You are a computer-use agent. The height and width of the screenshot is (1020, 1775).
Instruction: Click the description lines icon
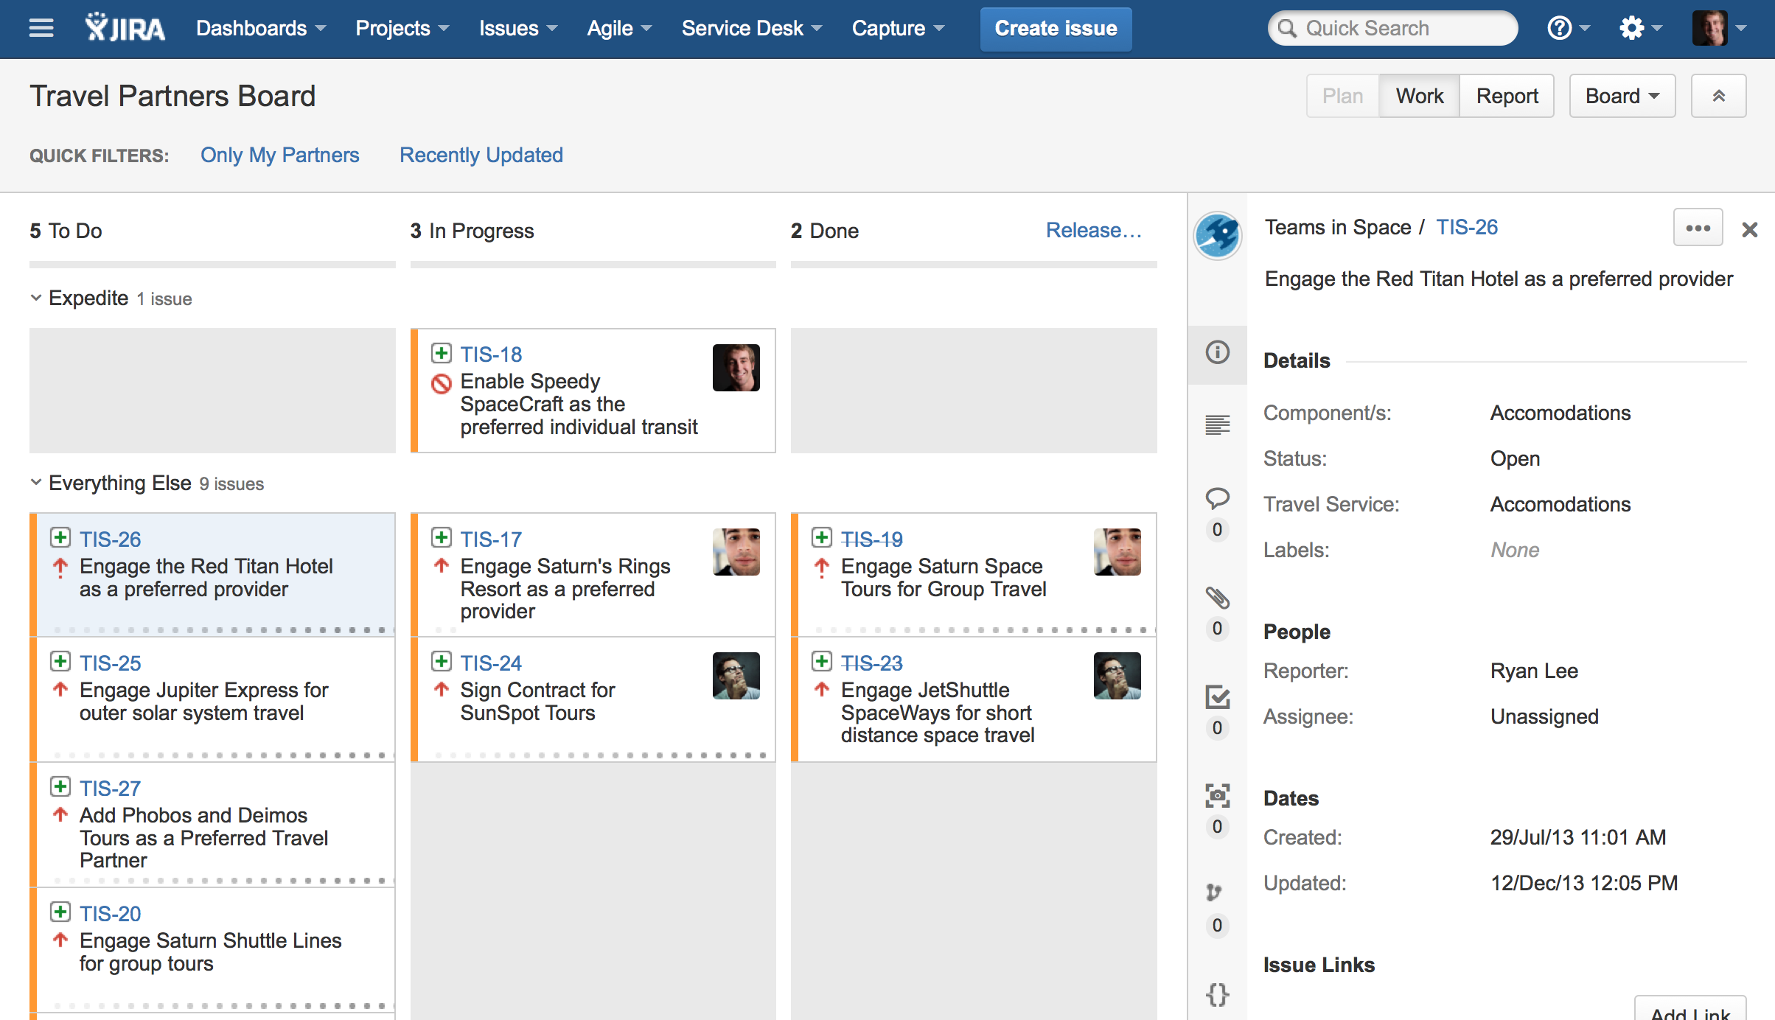1217,425
